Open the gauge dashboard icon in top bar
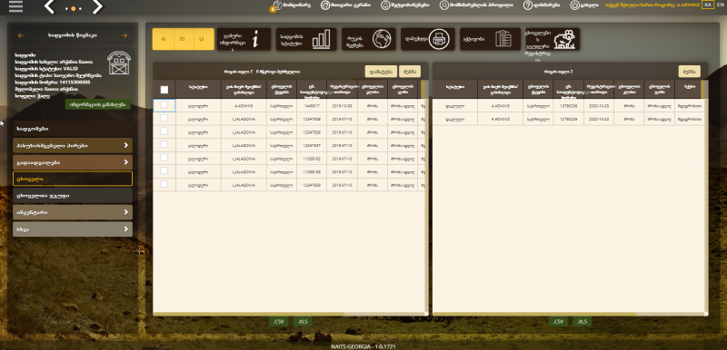 click(x=325, y=5)
